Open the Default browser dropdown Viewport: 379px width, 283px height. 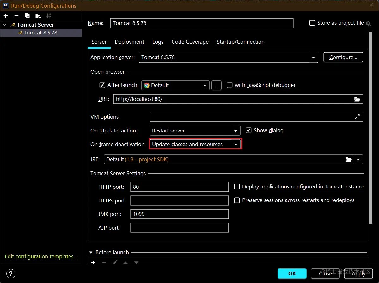[175, 85]
